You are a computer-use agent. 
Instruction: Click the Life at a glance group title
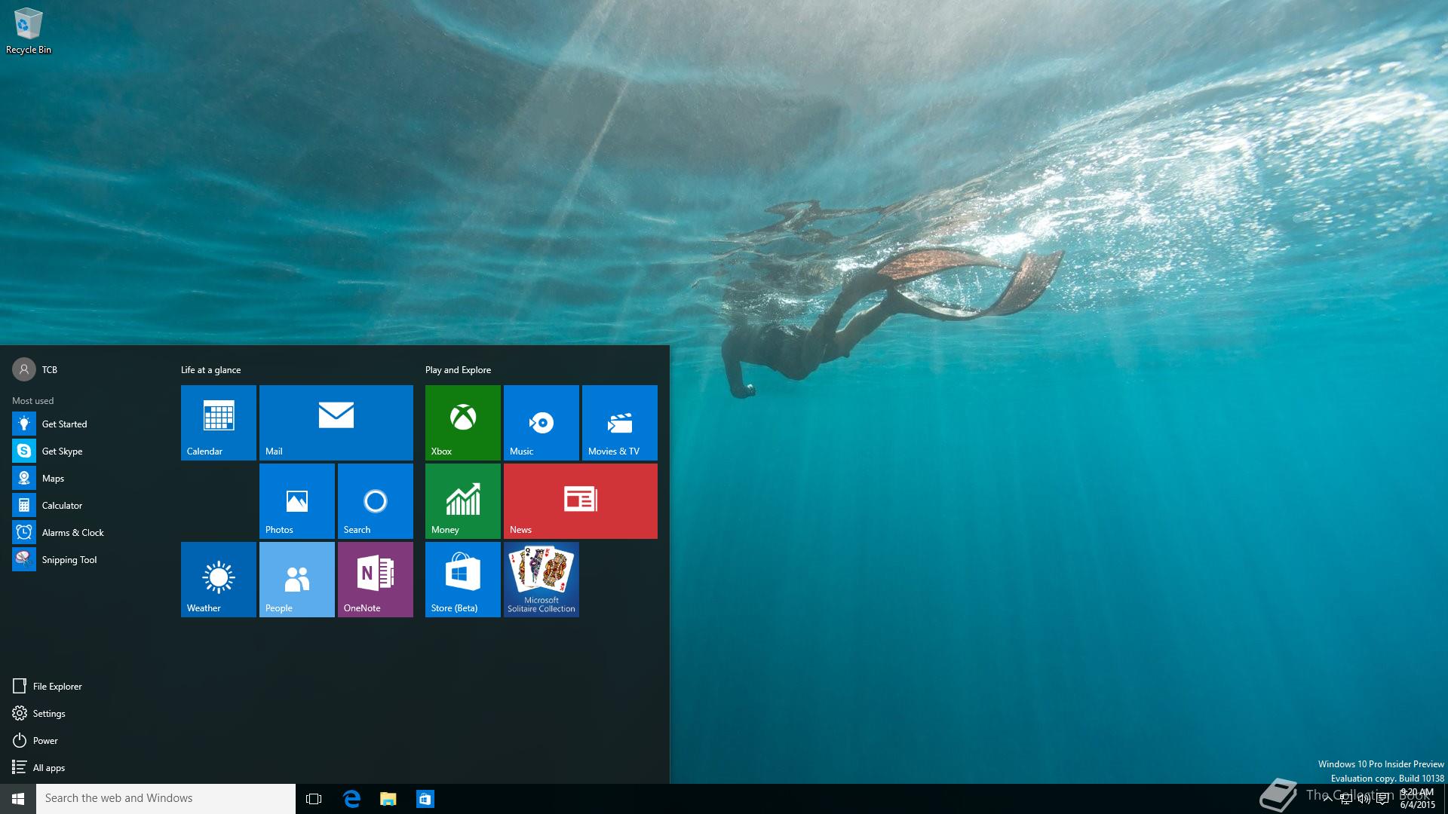(211, 370)
